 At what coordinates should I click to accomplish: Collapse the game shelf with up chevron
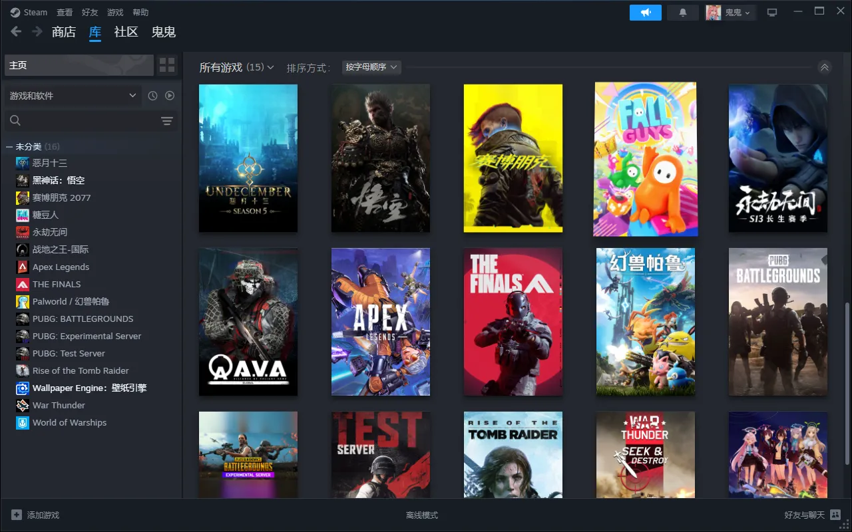(824, 67)
